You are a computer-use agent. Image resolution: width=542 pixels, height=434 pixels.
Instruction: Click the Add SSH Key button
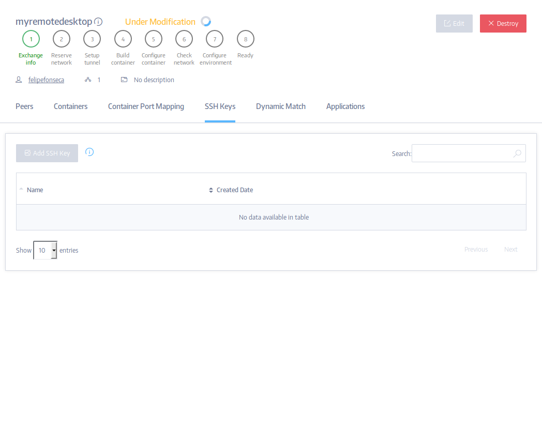pyautogui.click(x=47, y=153)
